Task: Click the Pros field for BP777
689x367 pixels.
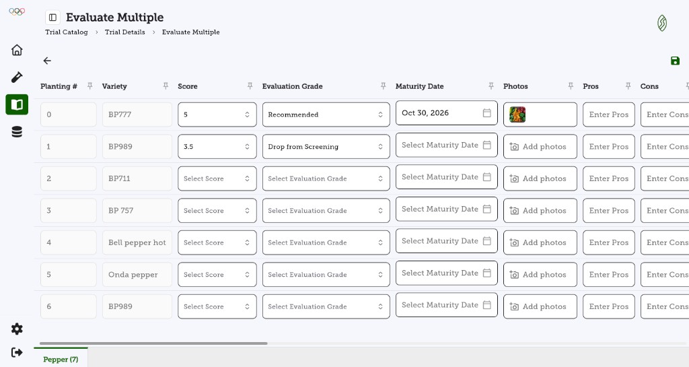Action: [608, 114]
